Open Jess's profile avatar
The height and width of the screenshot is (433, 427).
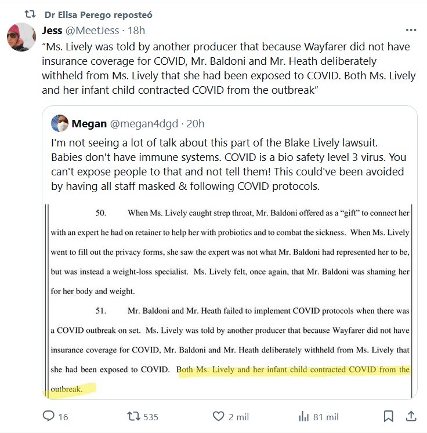click(x=21, y=37)
